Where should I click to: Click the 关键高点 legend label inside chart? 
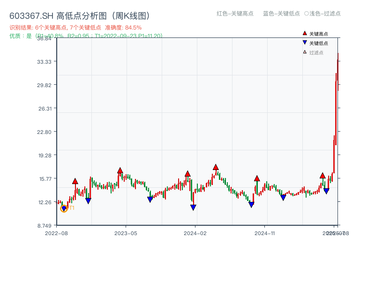click(319, 34)
